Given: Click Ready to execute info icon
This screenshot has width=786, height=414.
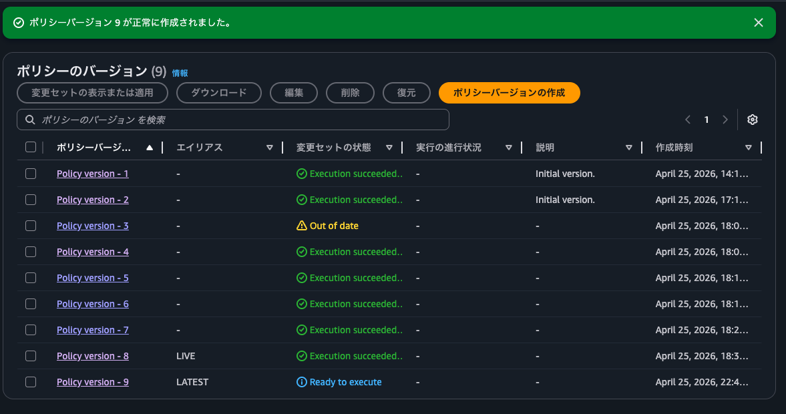Looking at the screenshot, I should 302,382.
